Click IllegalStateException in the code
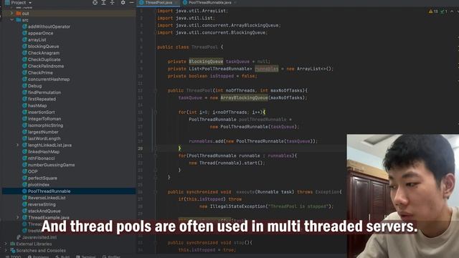The image size is (459, 258). pos(237,206)
